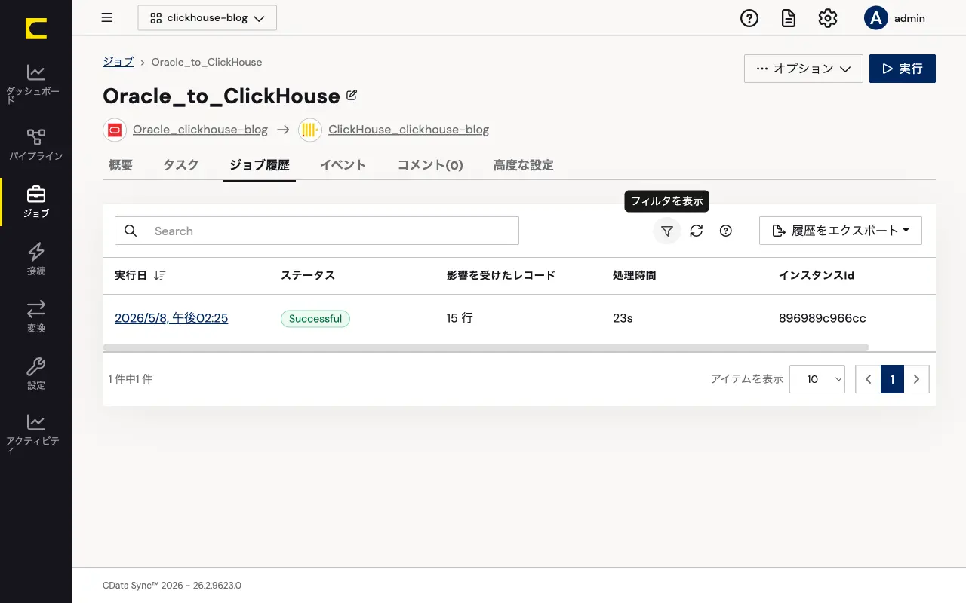Open the 2026/5/8, 午後02:25 run link
Screen dimensions: 966x603
[x=171, y=318]
